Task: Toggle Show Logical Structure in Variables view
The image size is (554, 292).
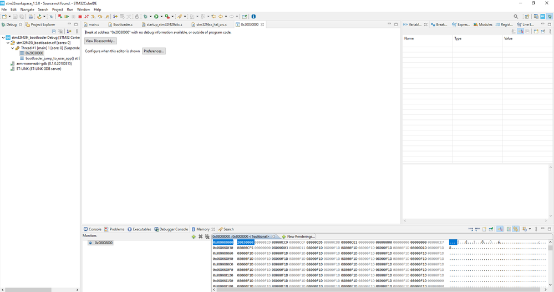Action: click(521, 32)
